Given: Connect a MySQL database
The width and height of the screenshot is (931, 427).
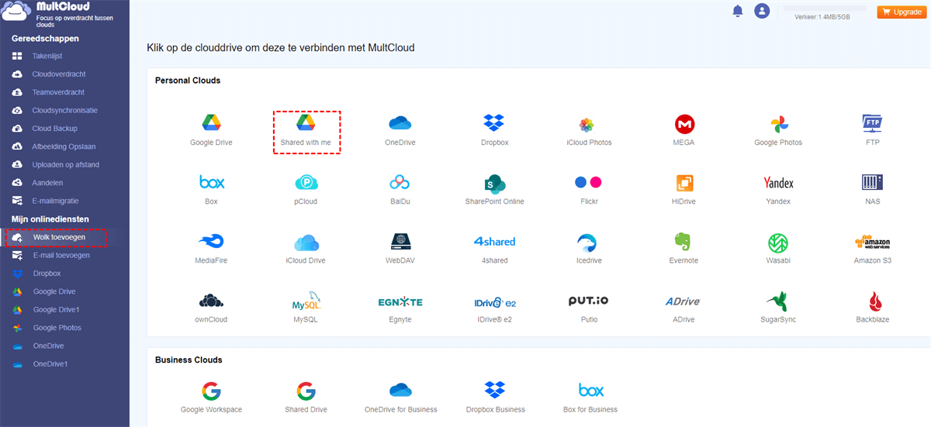Looking at the screenshot, I should pyautogui.click(x=306, y=307).
